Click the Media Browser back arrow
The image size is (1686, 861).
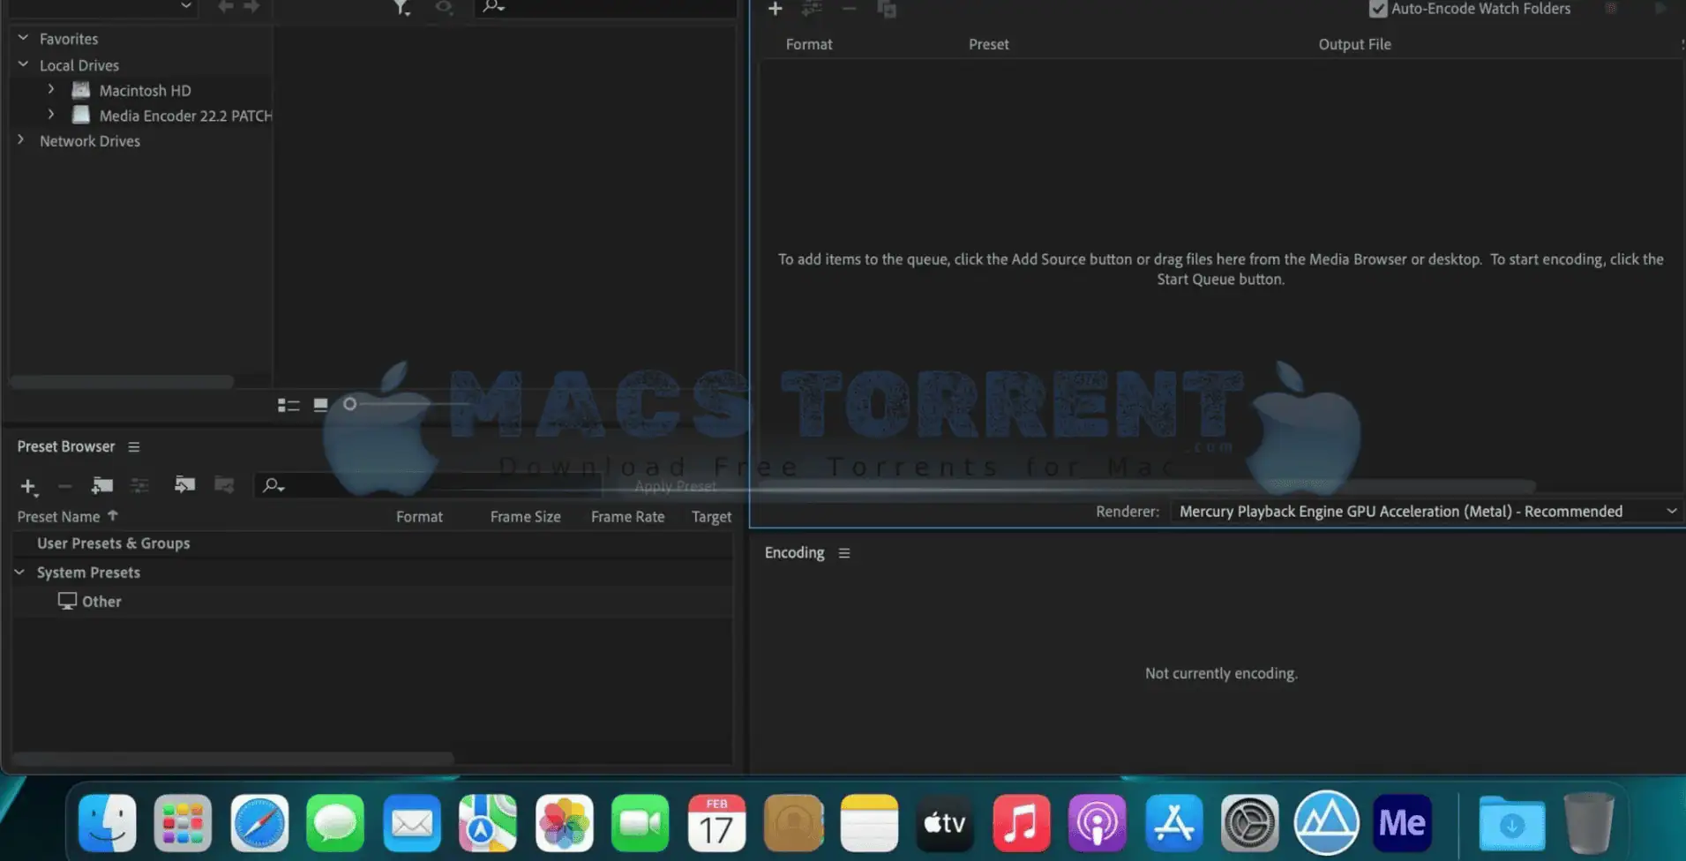point(226,7)
